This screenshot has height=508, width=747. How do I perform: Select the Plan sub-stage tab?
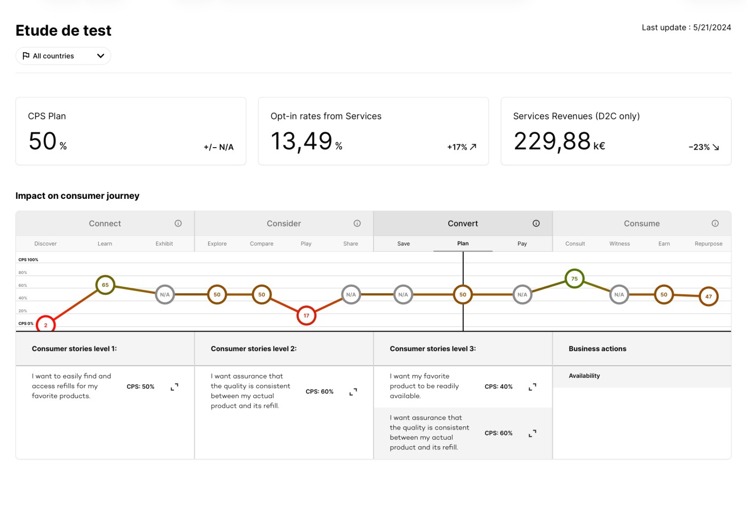[463, 244]
